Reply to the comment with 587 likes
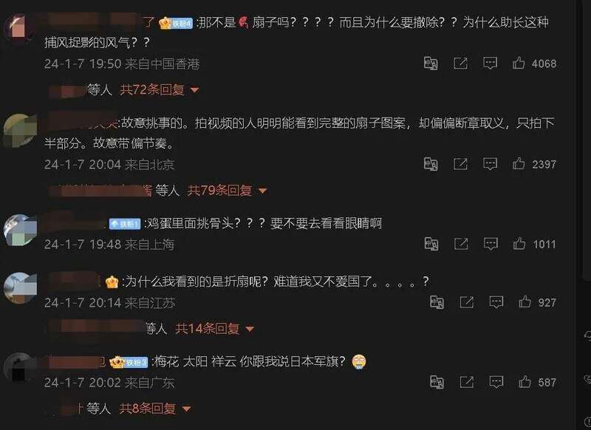The height and width of the screenshot is (430, 591). (496, 382)
